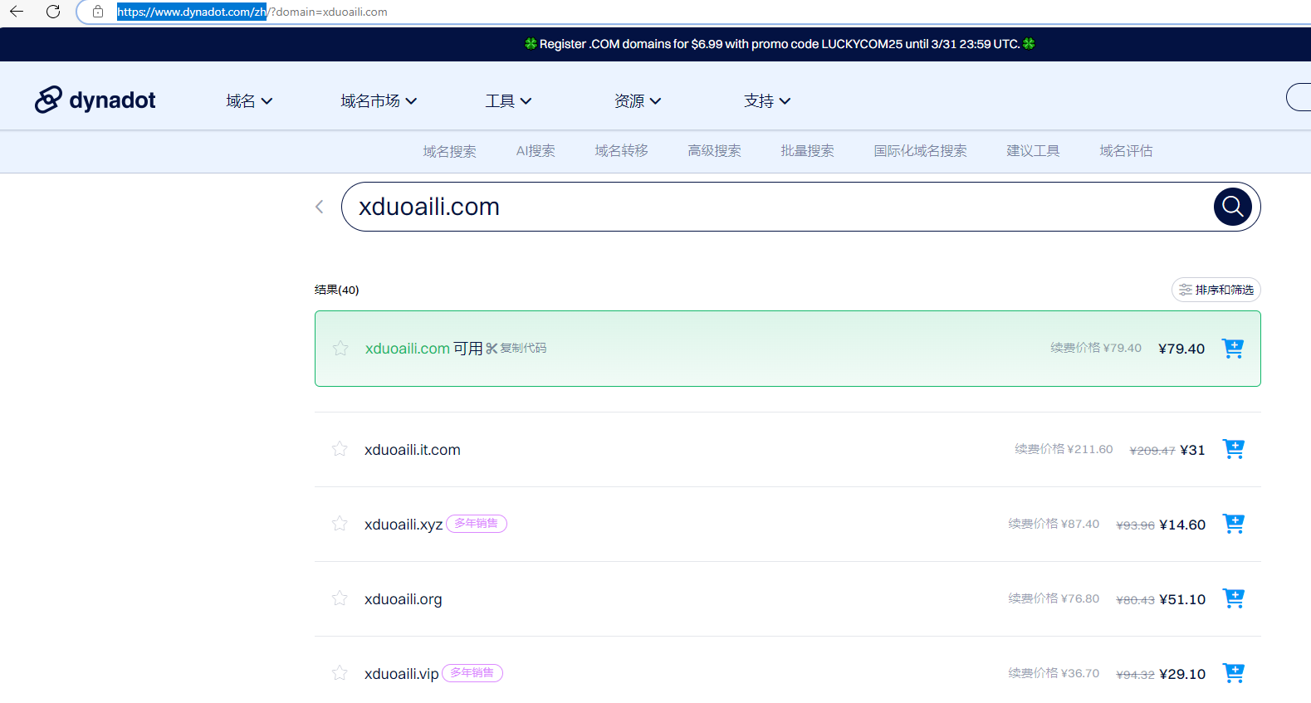This screenshot has height=703, width=1311.
Task: Expand the 工具 dropdown menu
Action: (508, 101)
